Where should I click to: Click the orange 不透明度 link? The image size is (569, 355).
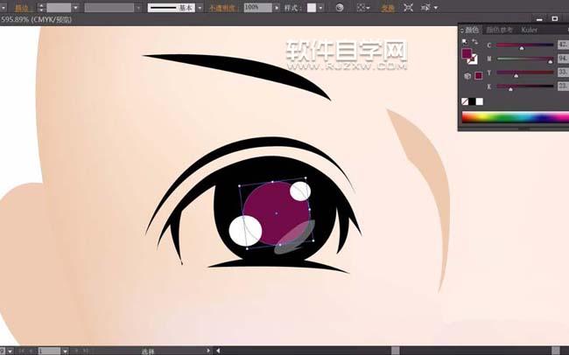pos(223,8)
